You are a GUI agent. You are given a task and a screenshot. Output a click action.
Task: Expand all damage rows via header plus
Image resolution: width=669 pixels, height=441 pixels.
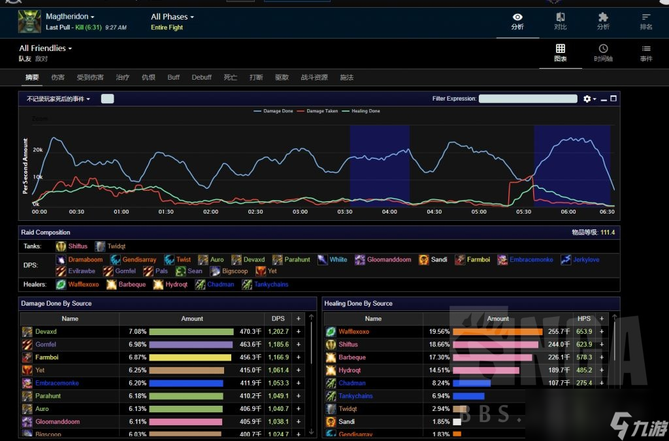[x=298, y=319]
